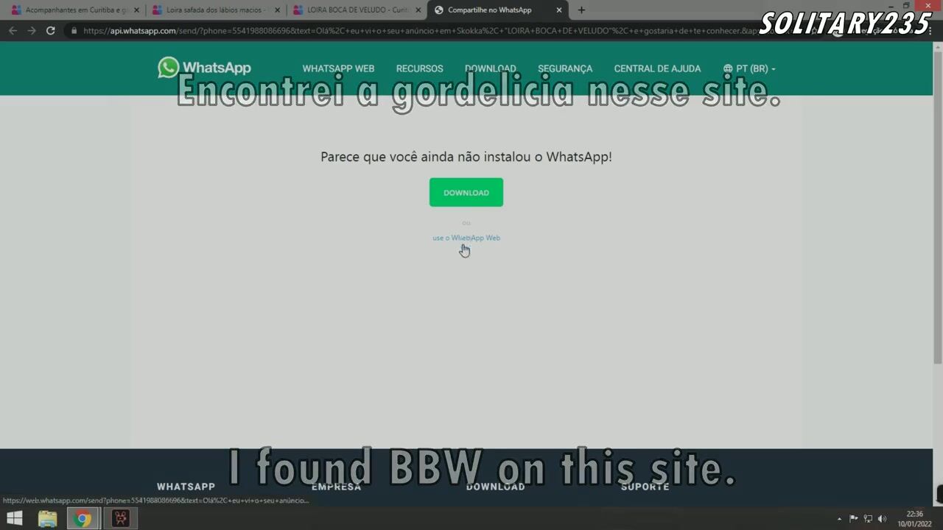
Task: Reload the current page
Action: tap(51, 31)
